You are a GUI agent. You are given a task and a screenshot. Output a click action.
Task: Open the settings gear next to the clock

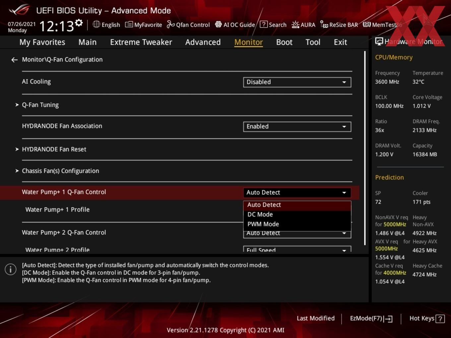click(79, 23)
